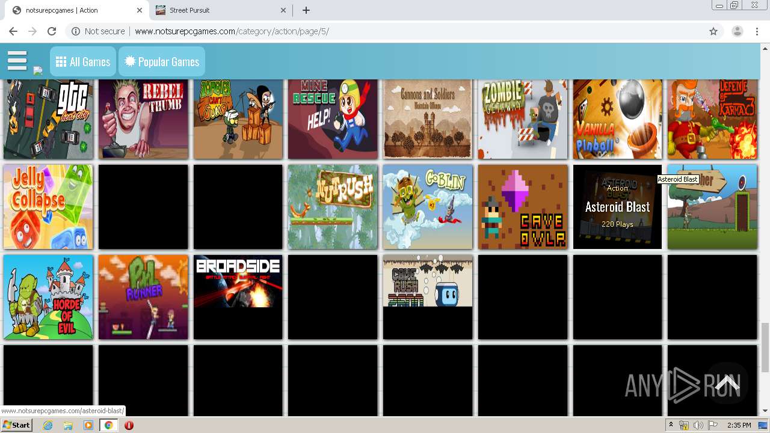Close the Street Pursuit tab

tap(284, 10)
